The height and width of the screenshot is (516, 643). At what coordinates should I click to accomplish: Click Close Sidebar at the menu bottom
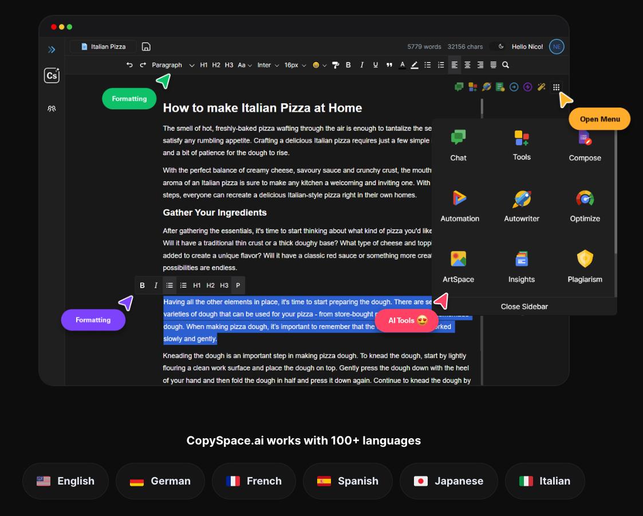pyautogui.click(x=524, y=306)
